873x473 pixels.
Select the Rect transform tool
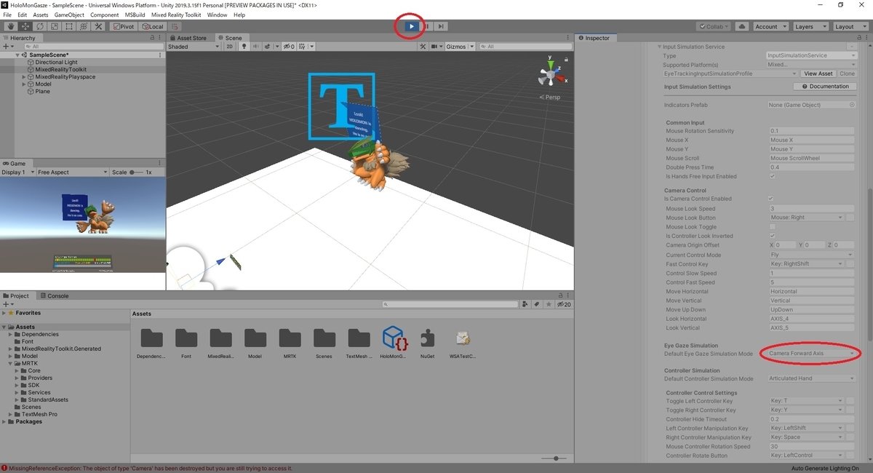pos(68,26)
